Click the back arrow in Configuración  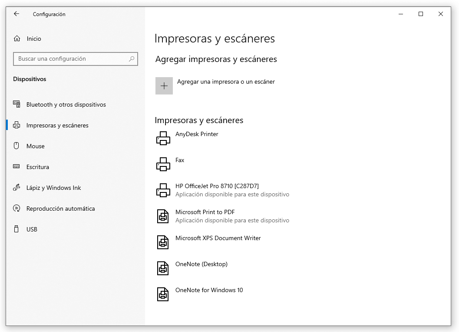click(17, 14)
